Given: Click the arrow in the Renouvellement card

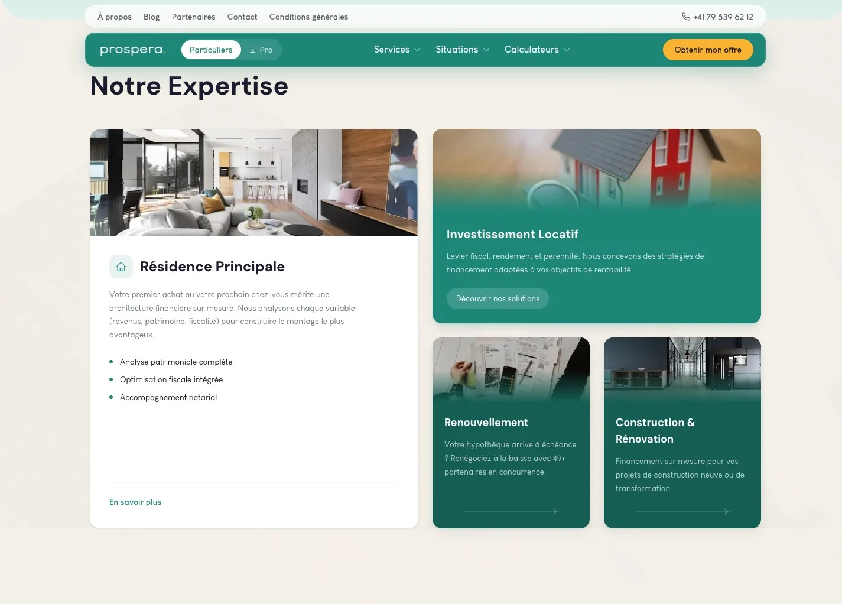Looking at the screenshot, I should coord(510,512).
